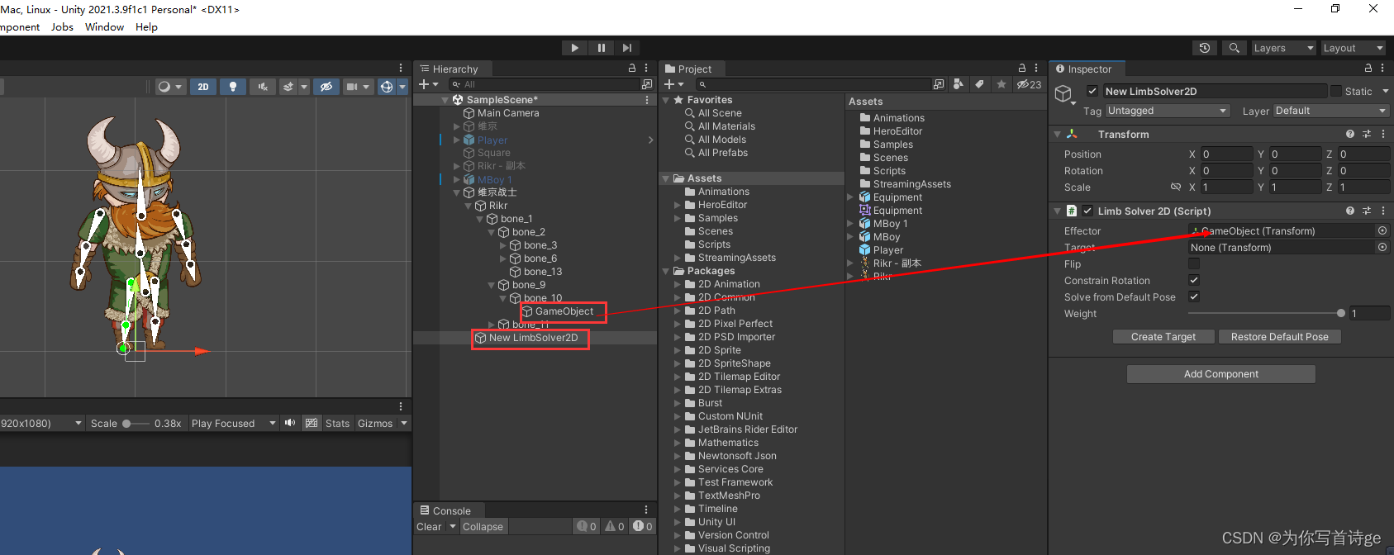Screen dimensions: 1394x555
Task: Toggle the Static checkbox
Action: click(1336, 92)
